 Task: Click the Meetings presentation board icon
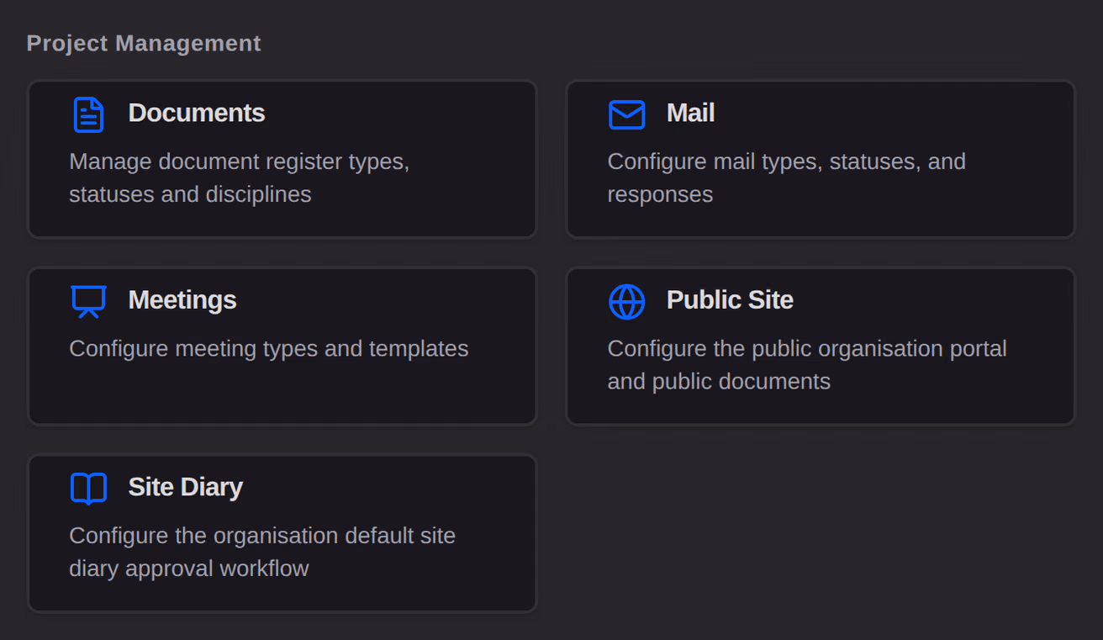coord(88,301)
